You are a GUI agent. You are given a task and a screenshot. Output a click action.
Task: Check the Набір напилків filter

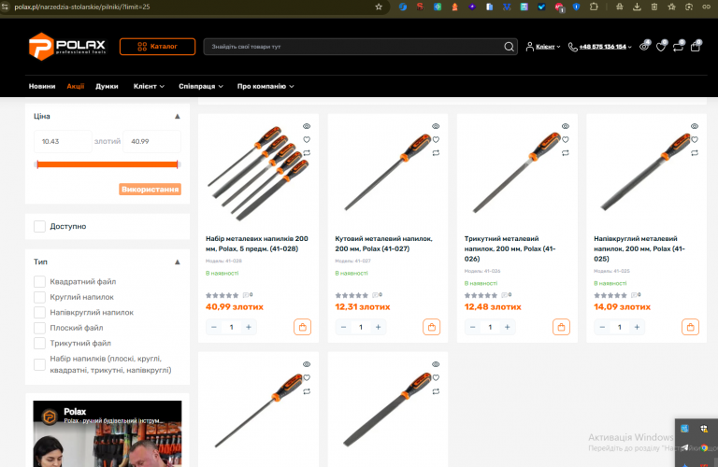(40, 364)
